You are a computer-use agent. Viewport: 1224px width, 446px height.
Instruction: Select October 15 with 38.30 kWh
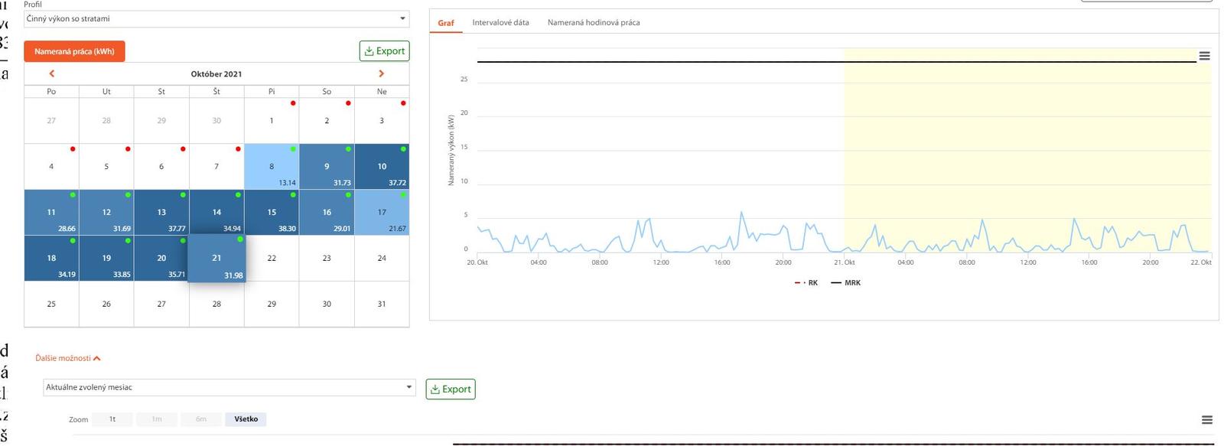tap(272, 213)
